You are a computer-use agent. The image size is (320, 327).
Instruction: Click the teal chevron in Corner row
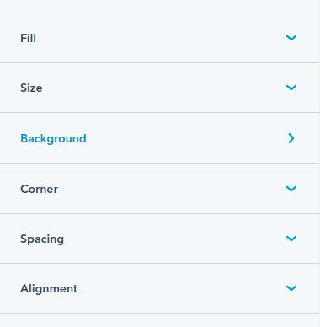click(291, 189)
